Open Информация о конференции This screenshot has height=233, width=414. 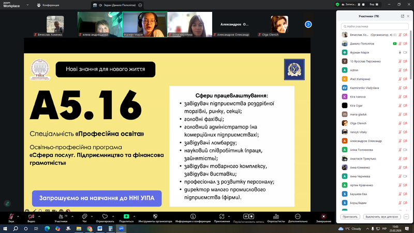[x=192, y=216]
